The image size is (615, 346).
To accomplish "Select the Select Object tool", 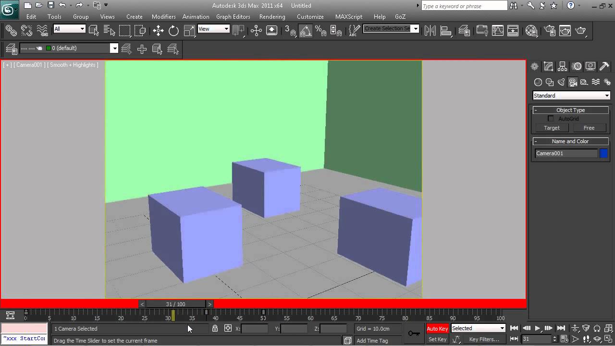I will (94, 31).
